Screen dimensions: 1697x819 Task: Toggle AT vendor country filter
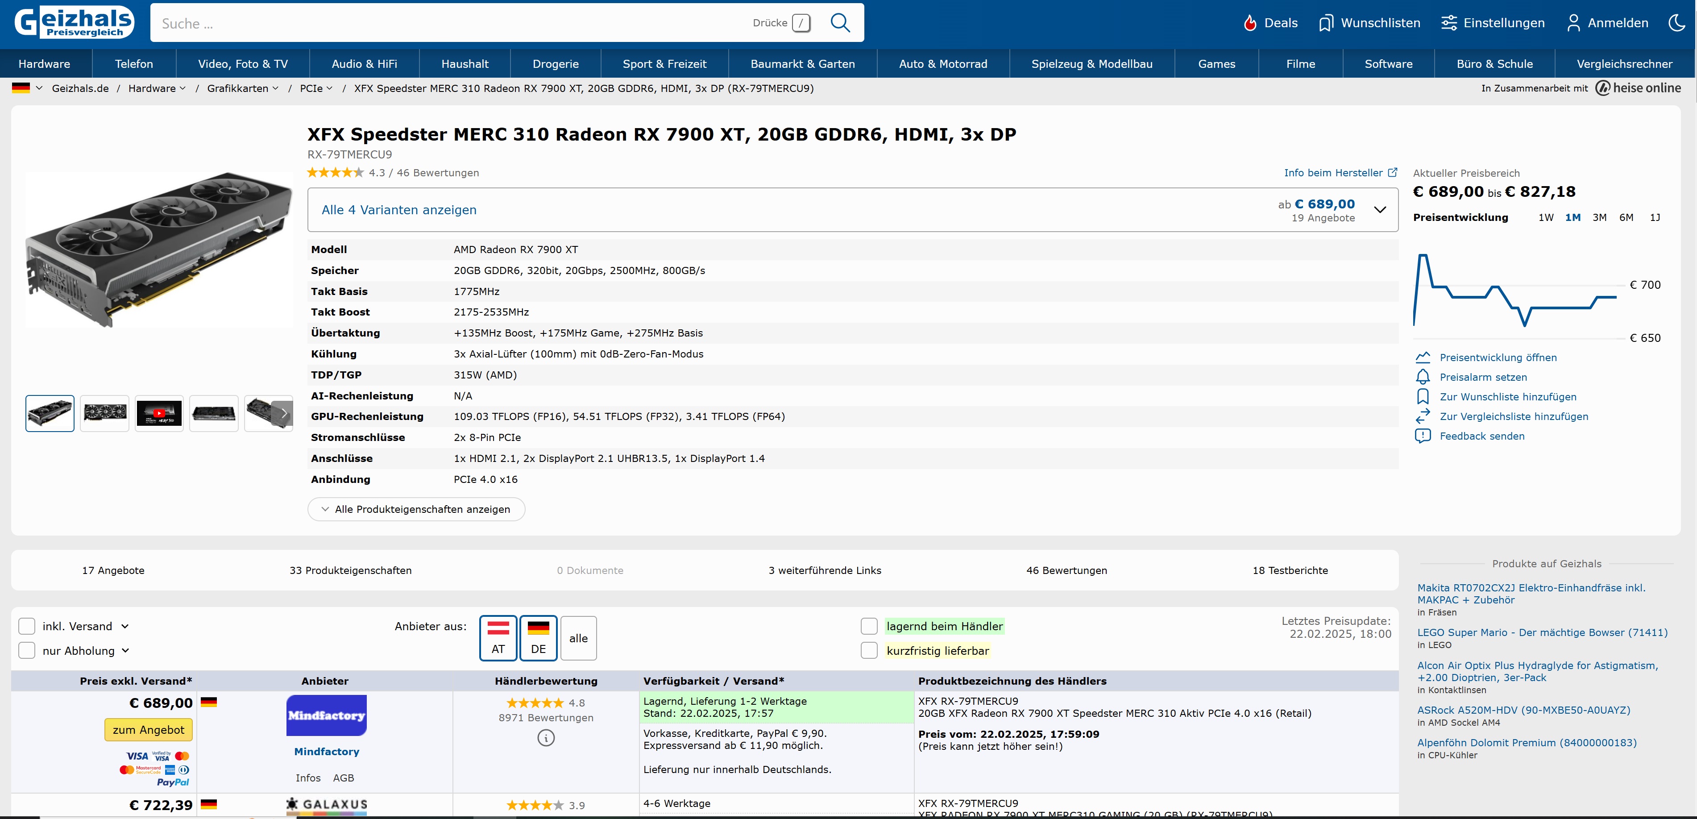click(x=498, y=639)
